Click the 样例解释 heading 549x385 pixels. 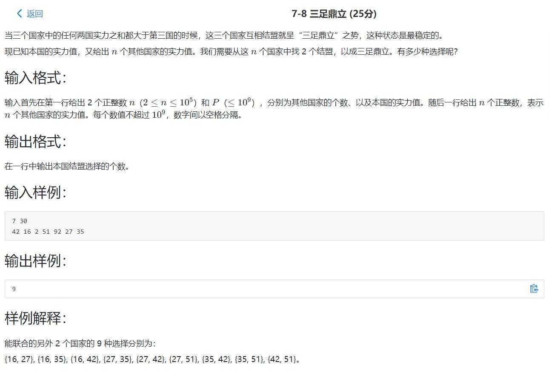pos(35,318)
